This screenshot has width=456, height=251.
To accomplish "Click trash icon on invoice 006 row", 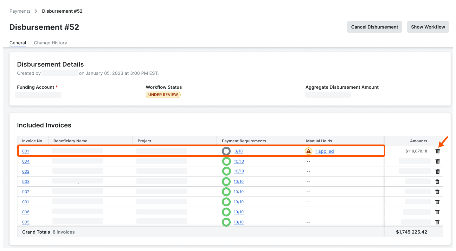I will tap(437, 212).
